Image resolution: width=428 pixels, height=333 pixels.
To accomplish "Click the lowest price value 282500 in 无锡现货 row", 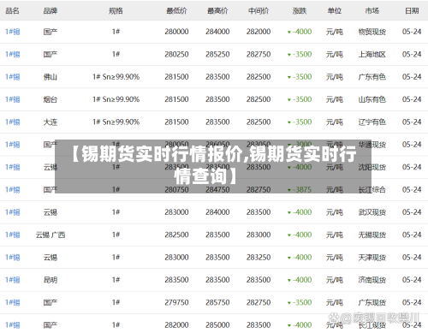I will coord(176,235).
